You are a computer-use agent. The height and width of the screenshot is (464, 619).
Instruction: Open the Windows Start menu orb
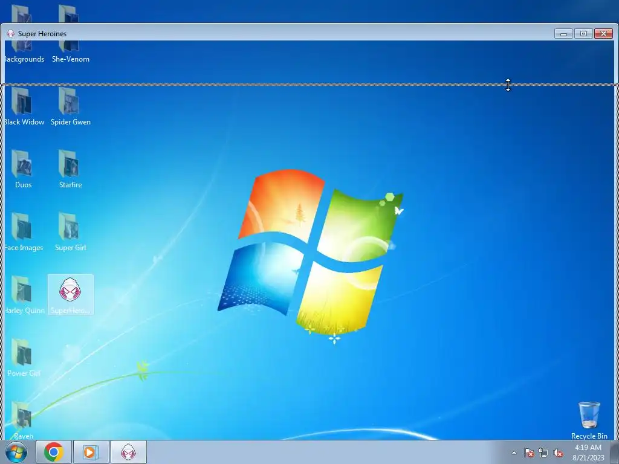click(16, 452)
